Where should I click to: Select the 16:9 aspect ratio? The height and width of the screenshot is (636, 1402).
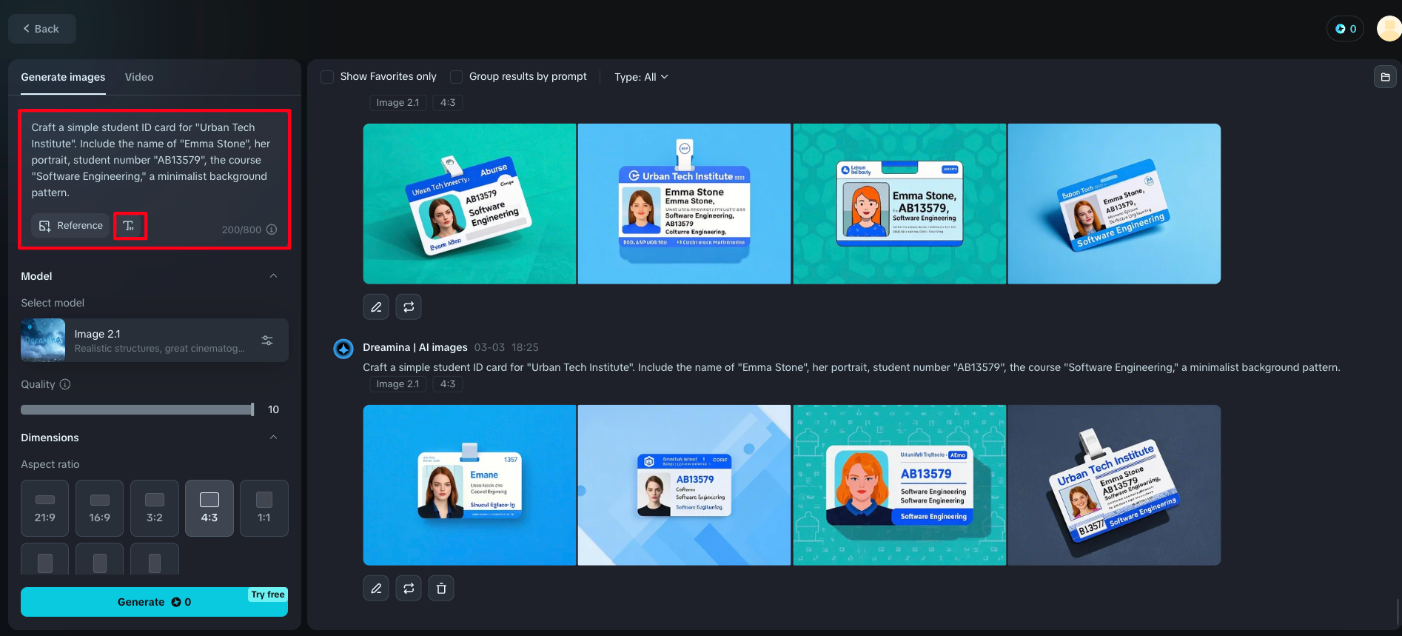click(100, 508)
